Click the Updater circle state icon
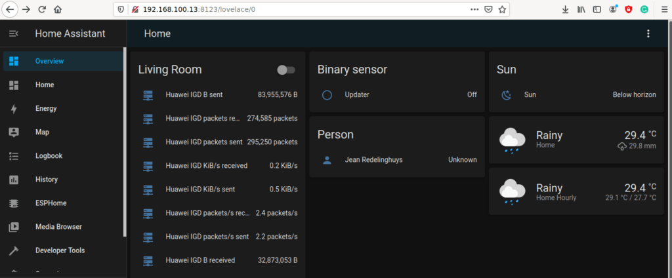This screenshot has height=278, width=672. 327,94
